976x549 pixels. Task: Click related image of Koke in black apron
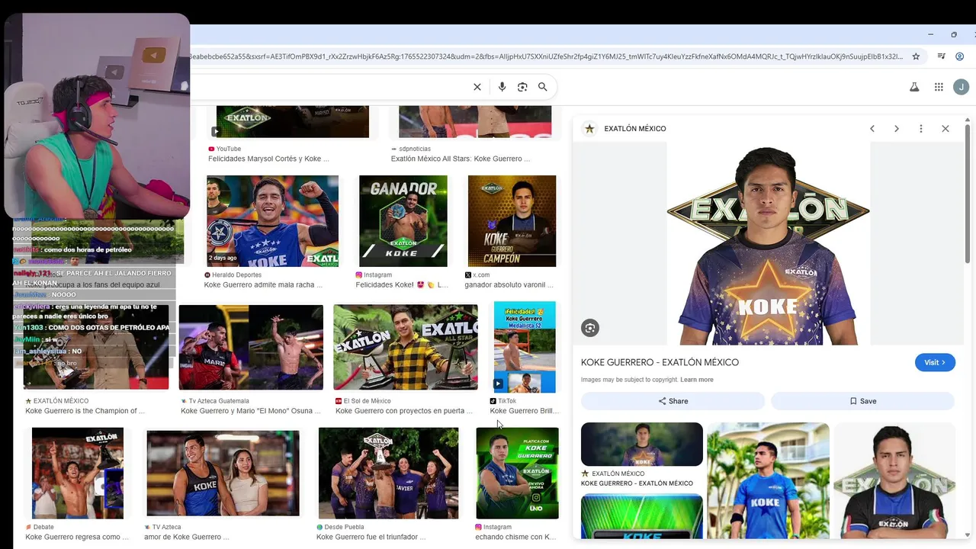pyautogui.click(x=894, y=480)
